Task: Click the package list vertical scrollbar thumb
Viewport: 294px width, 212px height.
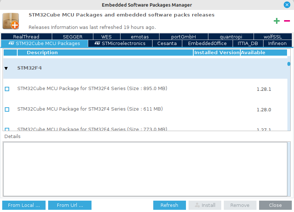Action: click(x=289, y=64)
